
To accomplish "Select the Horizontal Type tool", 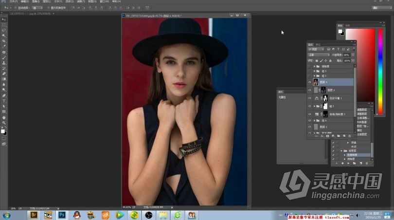I will [x=4, y=101].
